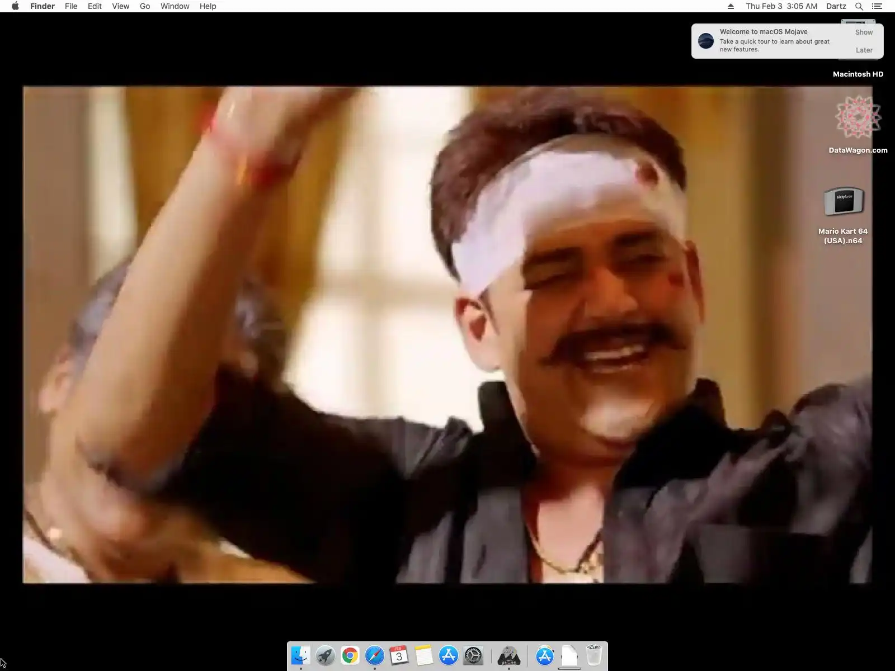Open Calendar showing Feb 3 in Dock

coord(399,655)
